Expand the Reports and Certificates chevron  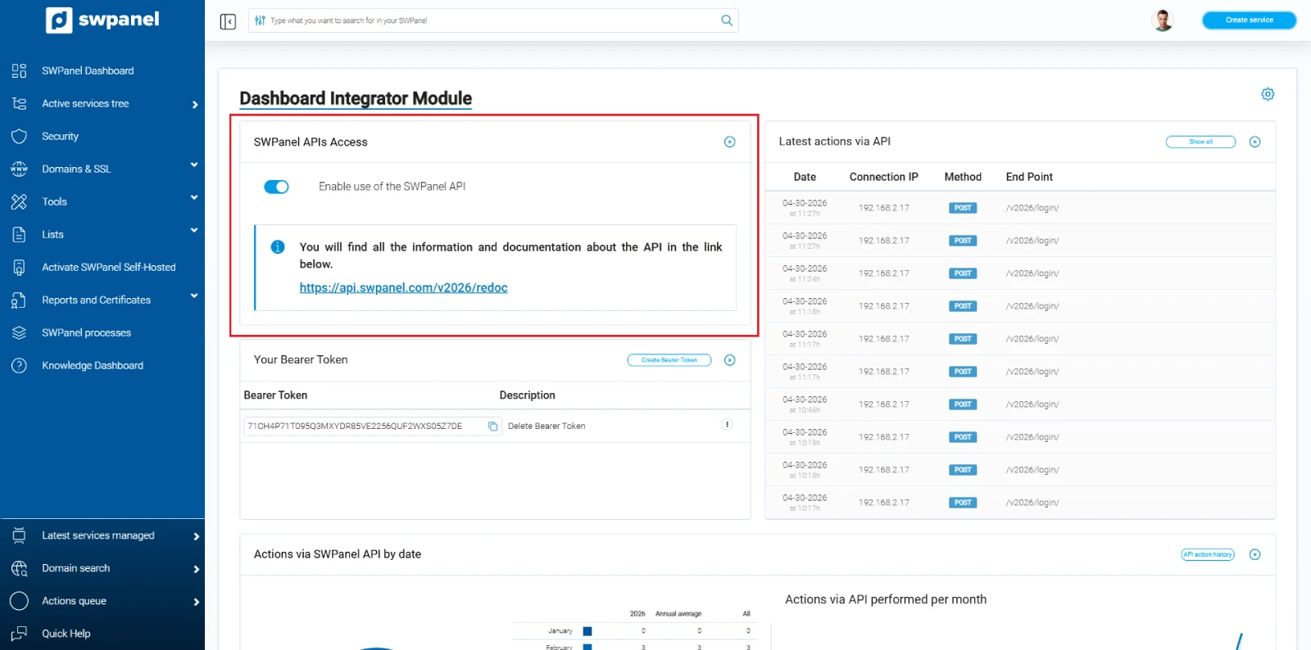[x=194, y=296]
